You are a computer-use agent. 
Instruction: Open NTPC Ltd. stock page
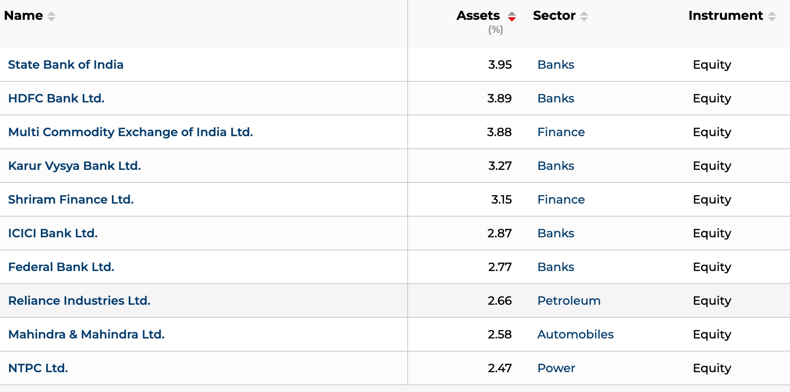(38, 368)
